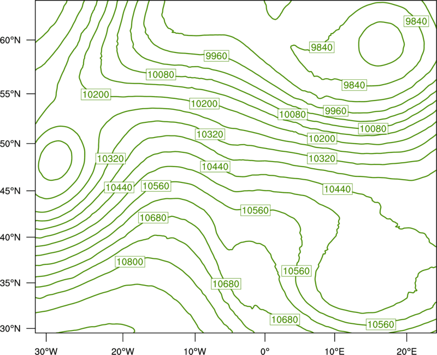This screenshot has height=355, width=437.
Task: Select the 40°N latitude axis label
Action: coord(10,238)
